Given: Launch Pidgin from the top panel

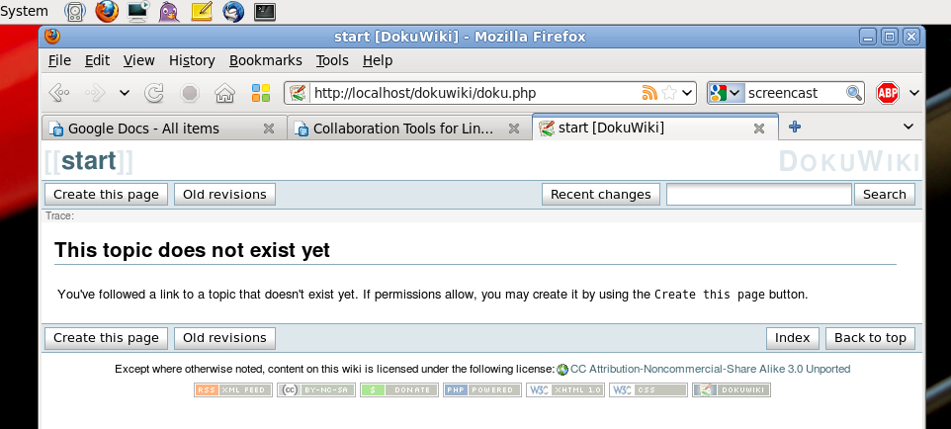Looking at the screenshot, I should pyautogui.click(x=169, y=12).
